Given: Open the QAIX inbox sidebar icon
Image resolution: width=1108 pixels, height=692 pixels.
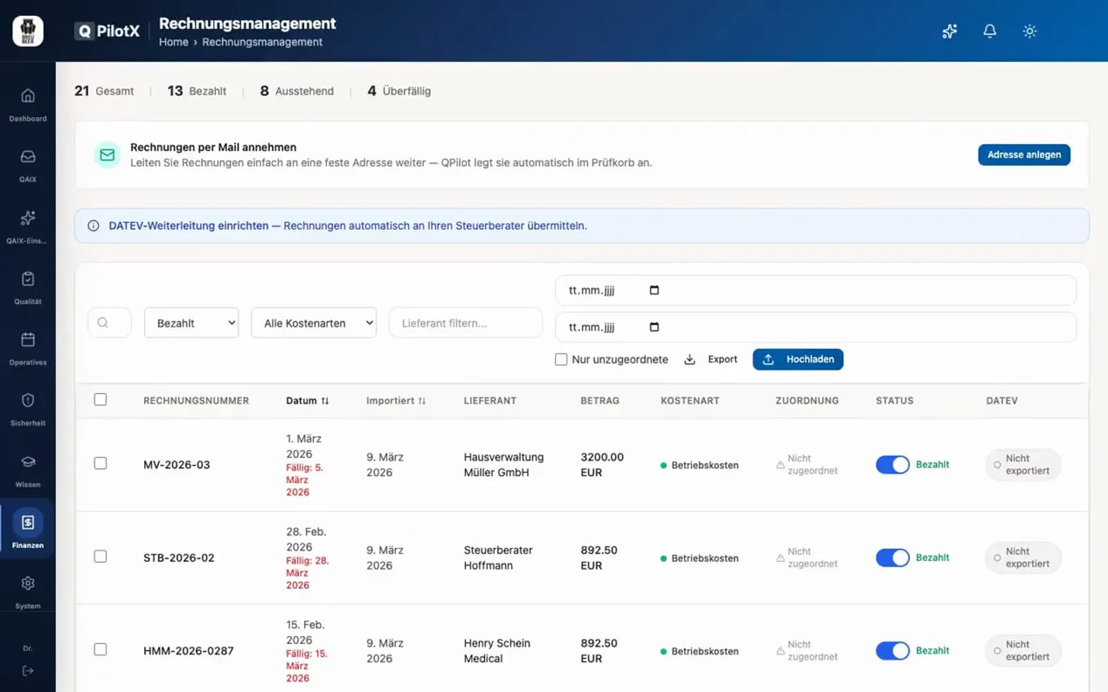Looking at the screenshot, I should [28, 156].
